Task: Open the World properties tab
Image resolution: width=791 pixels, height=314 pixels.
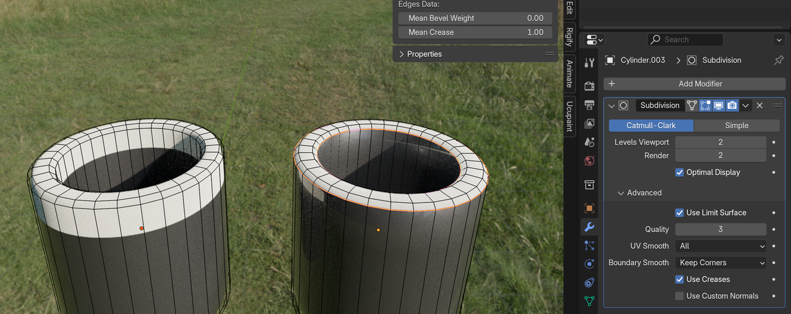Action: [590, 161]
